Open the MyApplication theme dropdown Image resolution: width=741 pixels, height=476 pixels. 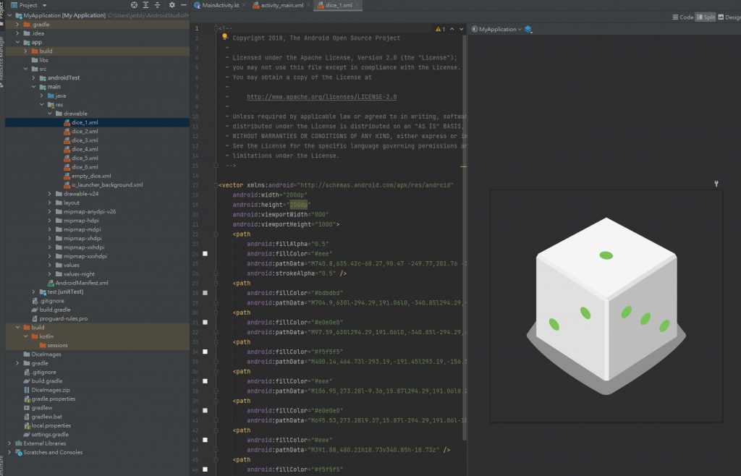point(496,30)
